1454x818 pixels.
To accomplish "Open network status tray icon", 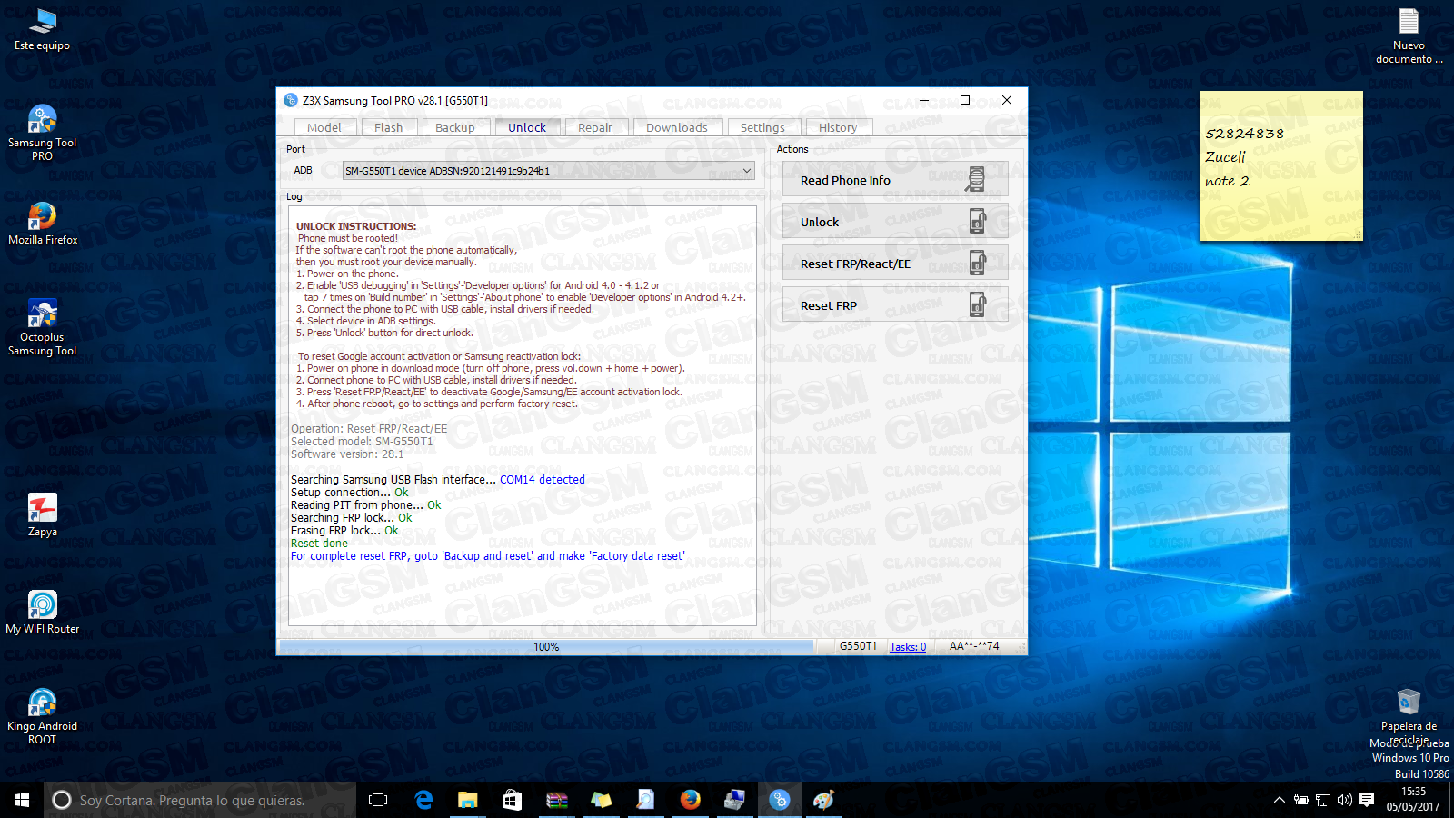I will pos(1323,800).
